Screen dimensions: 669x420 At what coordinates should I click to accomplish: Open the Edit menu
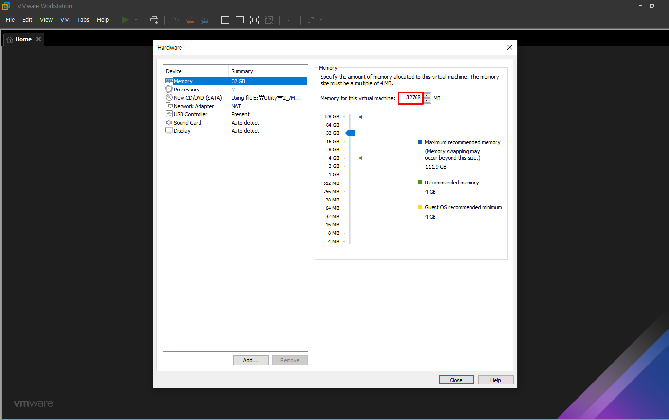[27, 20]
